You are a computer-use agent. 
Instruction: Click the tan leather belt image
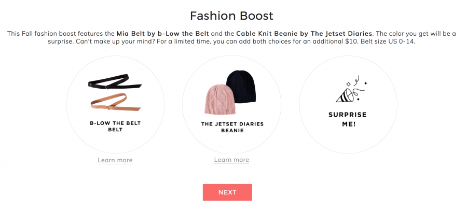click(x=115, y=102)
